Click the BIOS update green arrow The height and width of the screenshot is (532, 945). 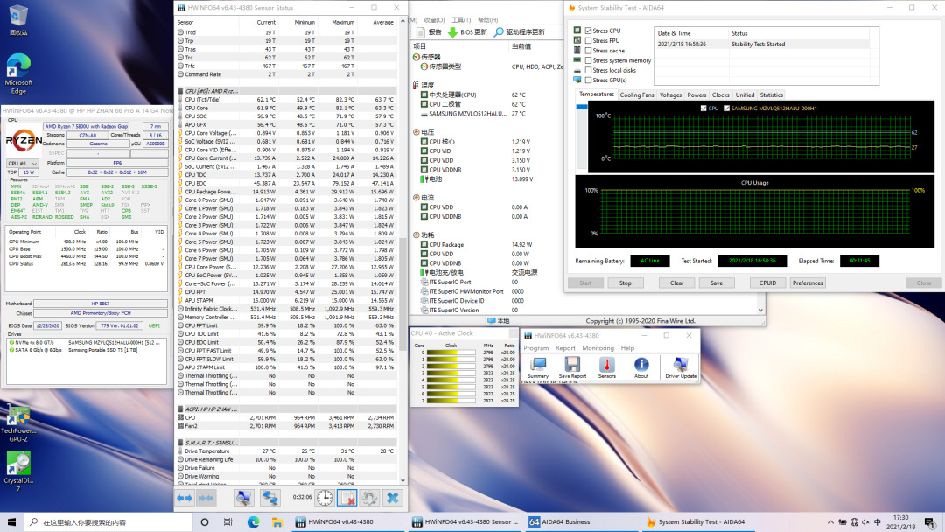pos(453,32)
